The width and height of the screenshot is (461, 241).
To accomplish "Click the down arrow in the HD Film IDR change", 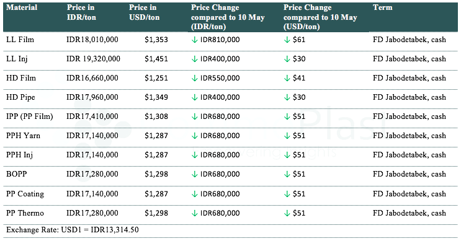I will [x=194, y=79].
